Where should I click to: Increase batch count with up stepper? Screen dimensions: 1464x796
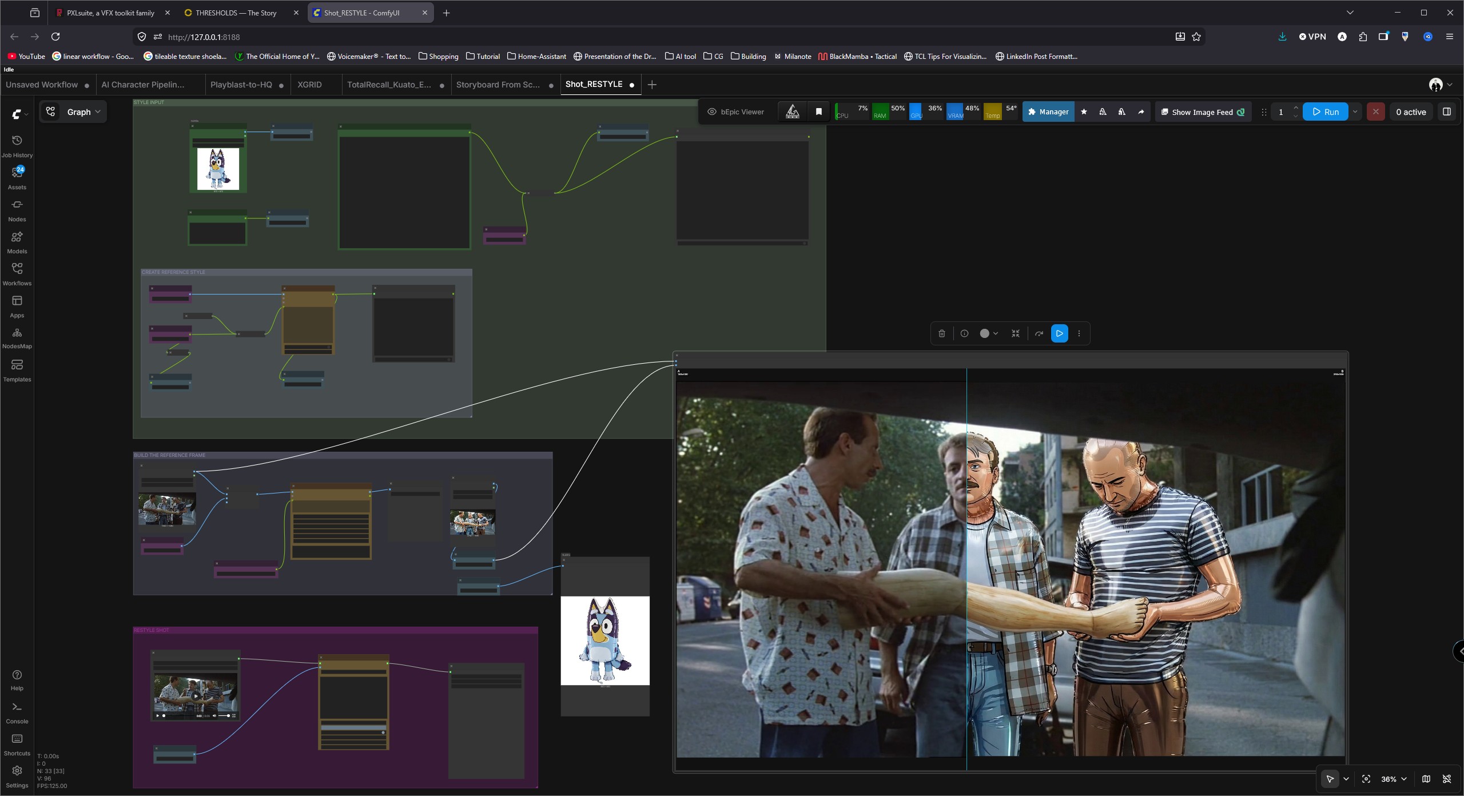pyautogui.click(x=1296, y=108)
